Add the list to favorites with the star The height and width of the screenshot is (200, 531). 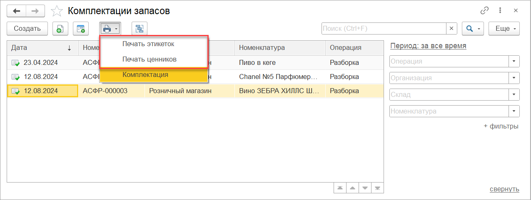pyautogui.click(x=57, y=11)
